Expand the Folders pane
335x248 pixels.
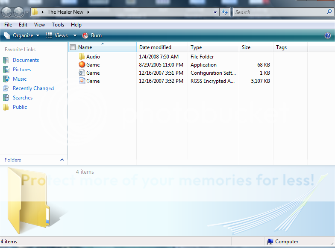(x=62, y=160)
